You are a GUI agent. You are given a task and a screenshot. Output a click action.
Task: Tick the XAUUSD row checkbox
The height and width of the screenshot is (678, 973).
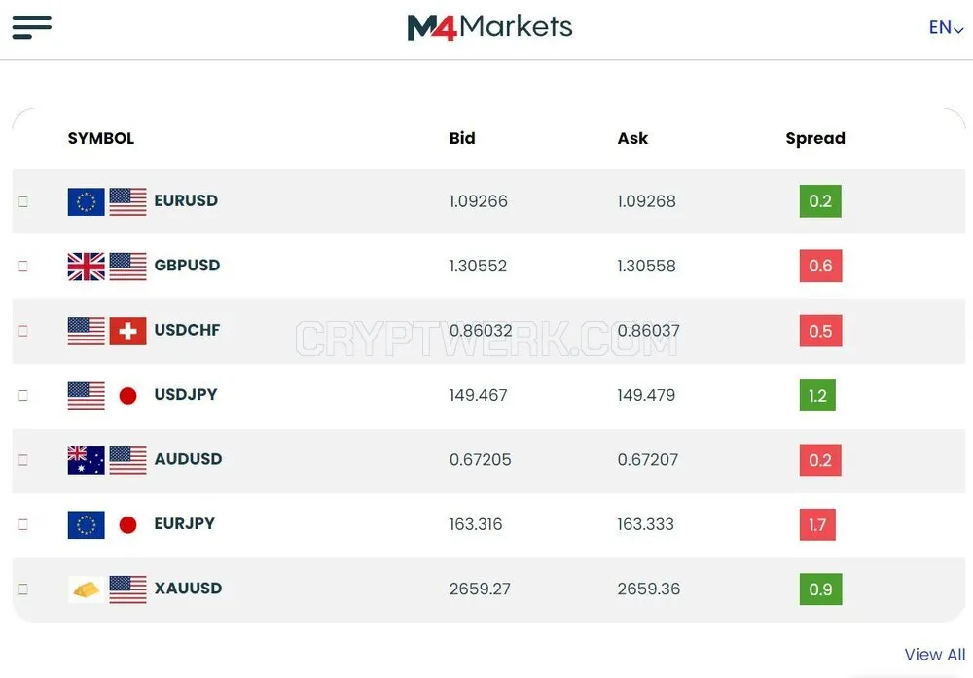23,589
